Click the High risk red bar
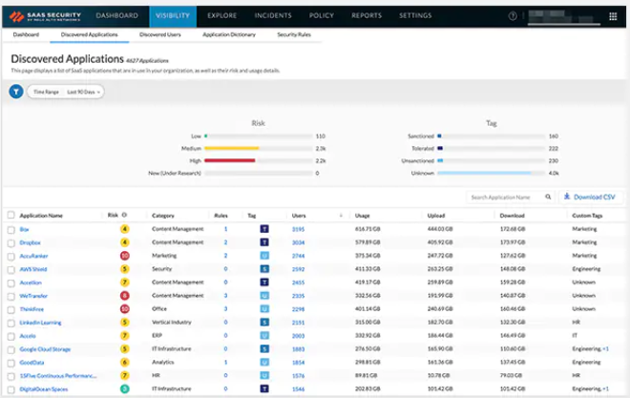The width and height of the screenshot is (630, 398). (230, 160)
